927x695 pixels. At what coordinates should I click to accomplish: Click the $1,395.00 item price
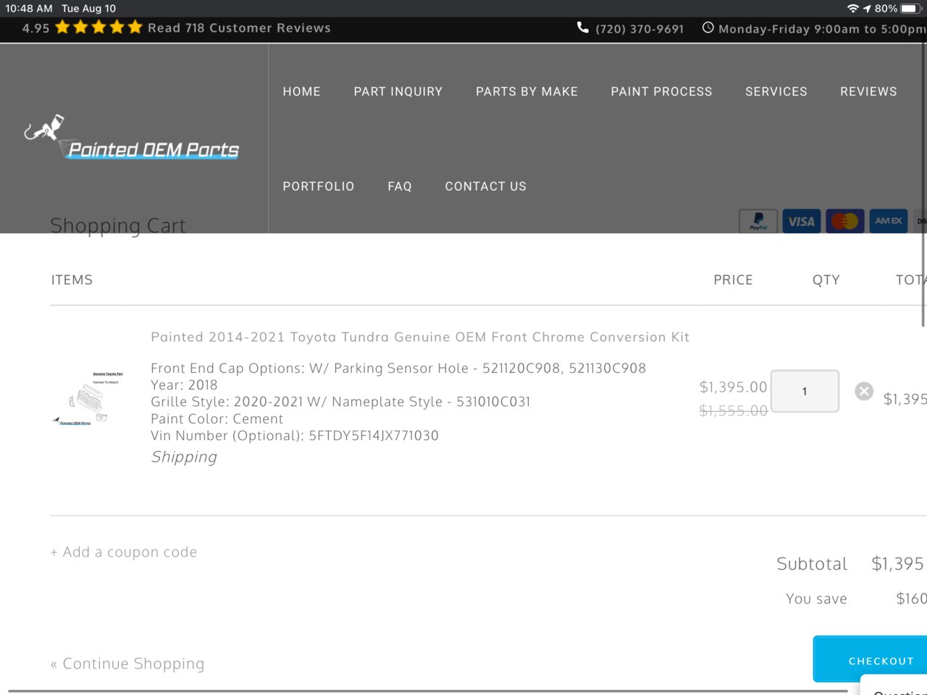click(733, 387)
